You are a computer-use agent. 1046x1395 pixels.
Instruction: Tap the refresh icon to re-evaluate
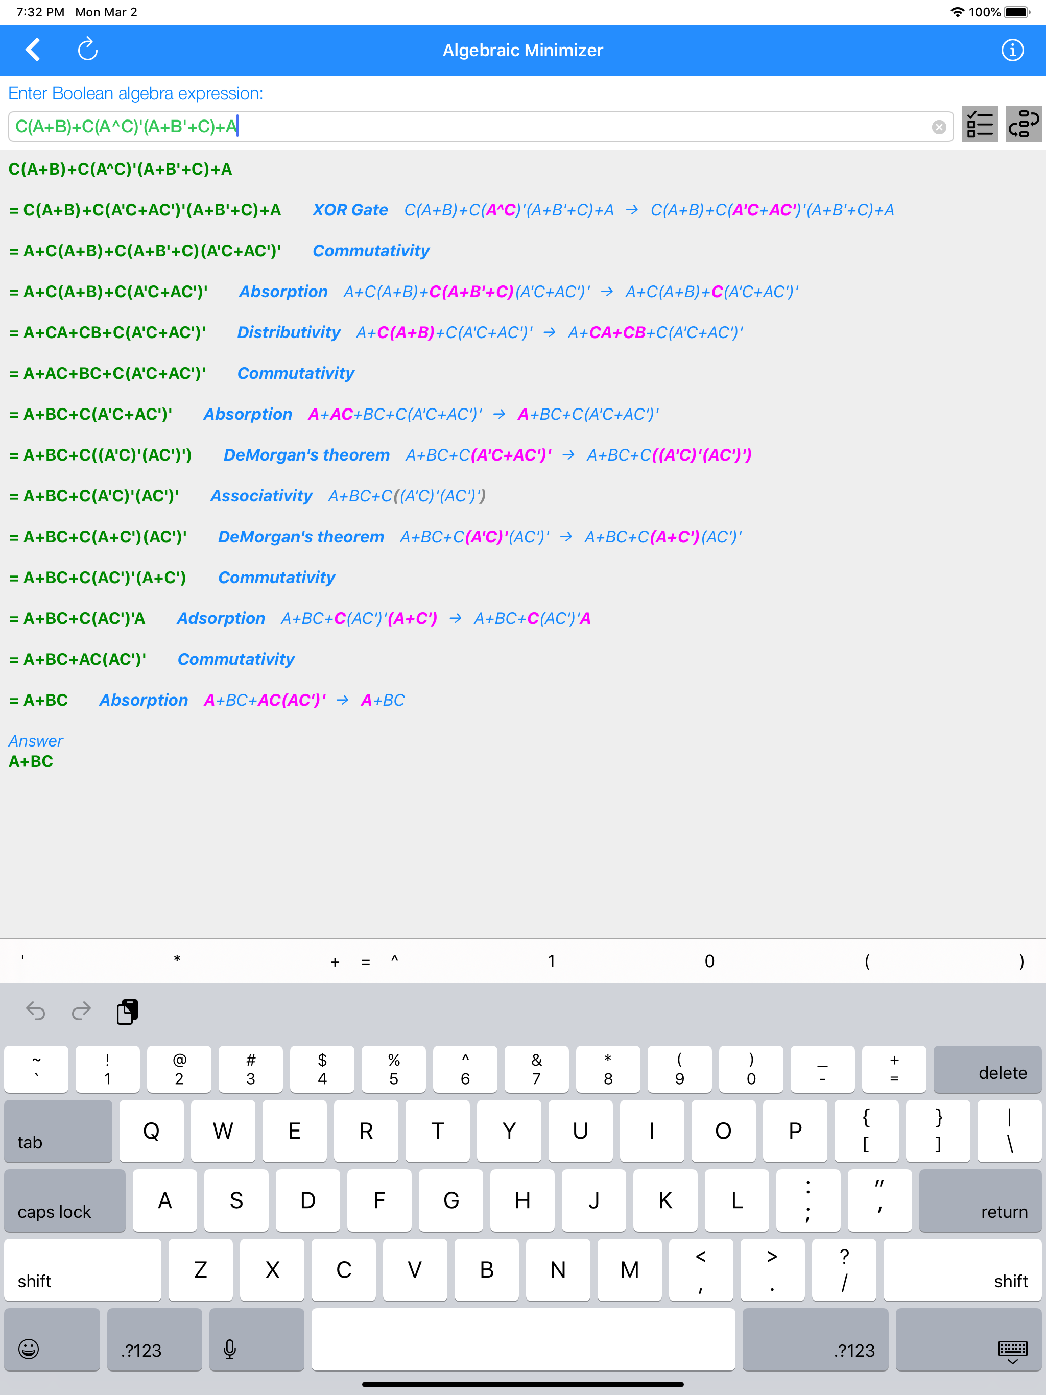coord(87,50)
